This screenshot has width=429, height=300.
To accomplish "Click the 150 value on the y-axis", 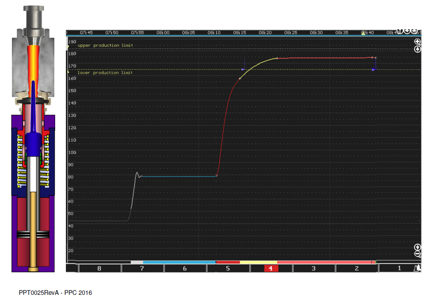I will [x=72, y=91].
